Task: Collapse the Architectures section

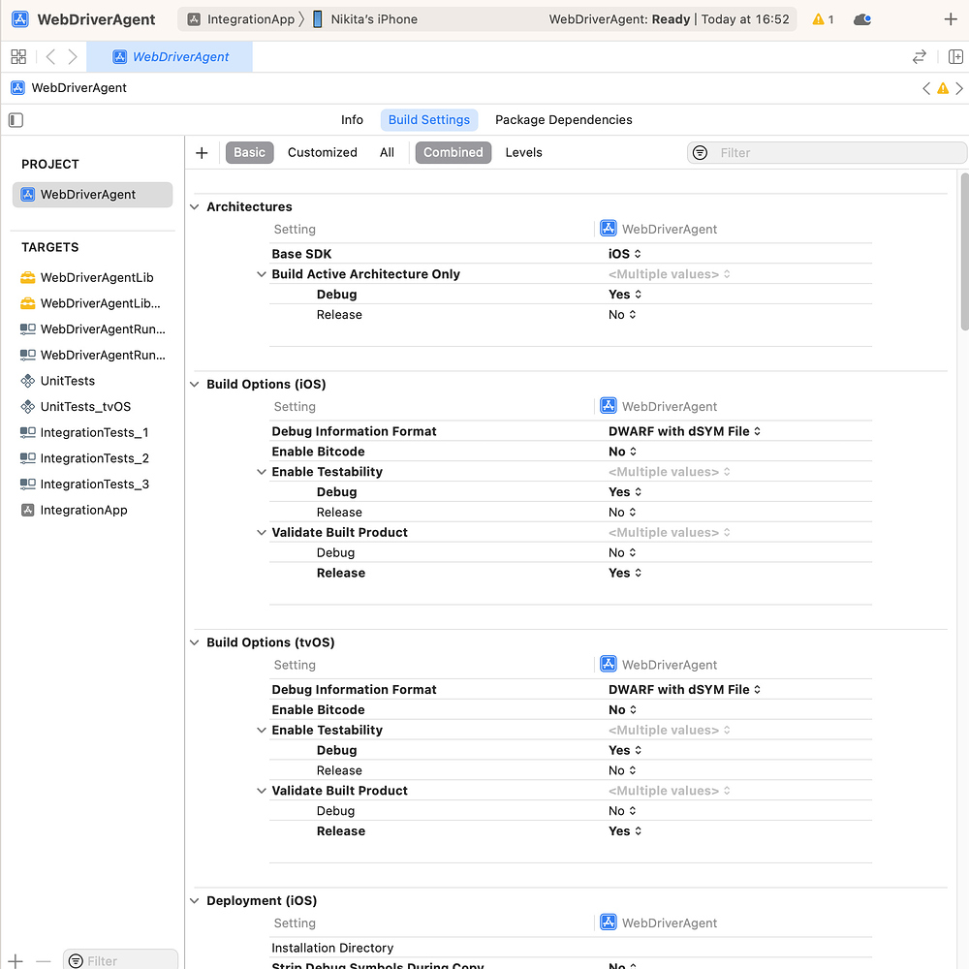Action: [194, 206]
